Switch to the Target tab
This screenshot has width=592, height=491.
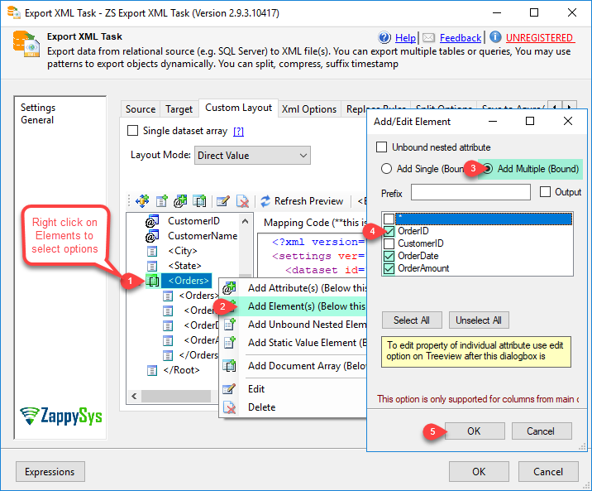tap(179, 109)
